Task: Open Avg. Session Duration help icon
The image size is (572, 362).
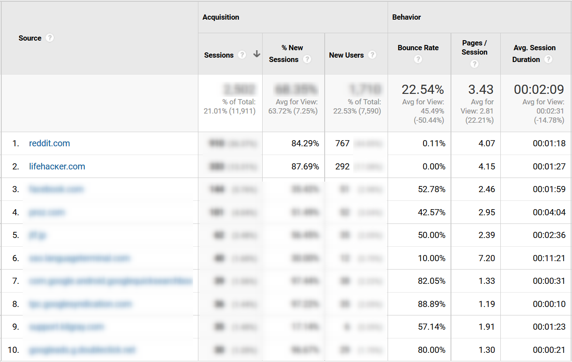Action: [548, 59]
